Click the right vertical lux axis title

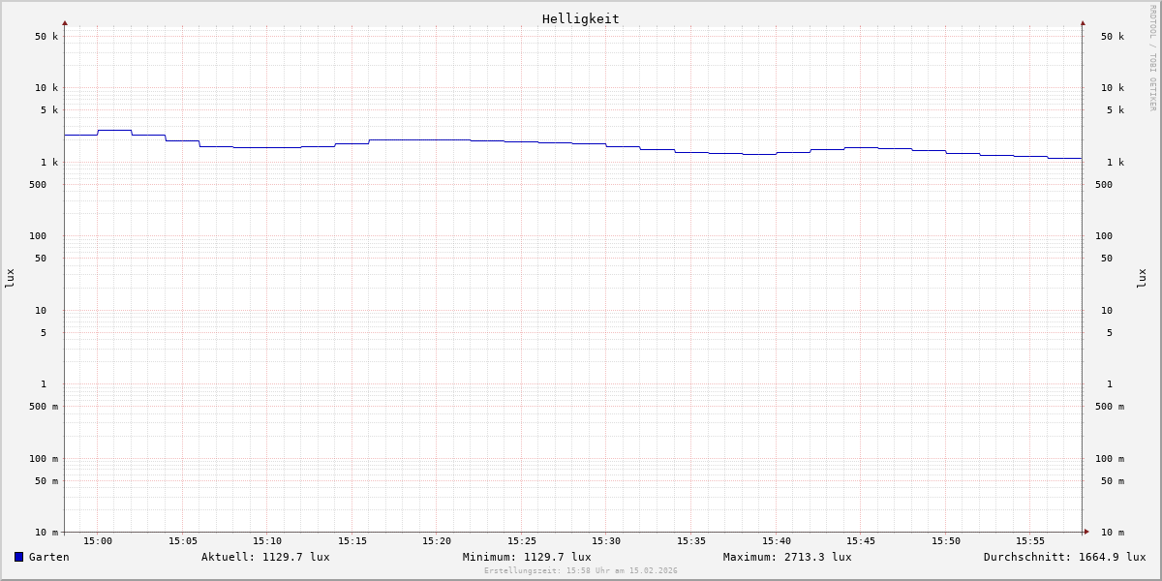1142,278
